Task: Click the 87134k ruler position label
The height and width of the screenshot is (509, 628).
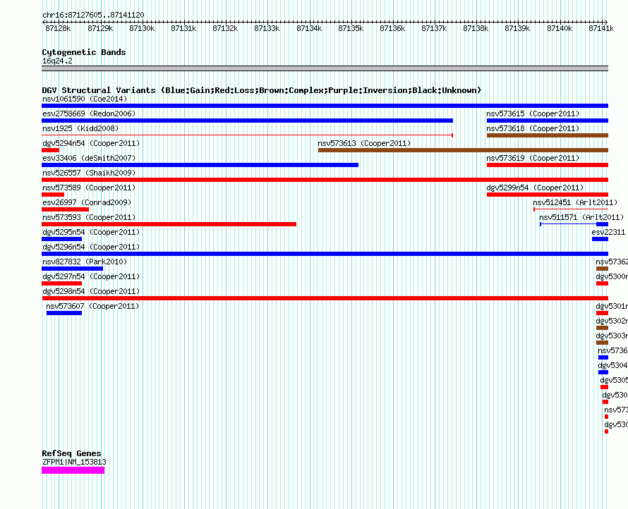Action: coord(309,28)
